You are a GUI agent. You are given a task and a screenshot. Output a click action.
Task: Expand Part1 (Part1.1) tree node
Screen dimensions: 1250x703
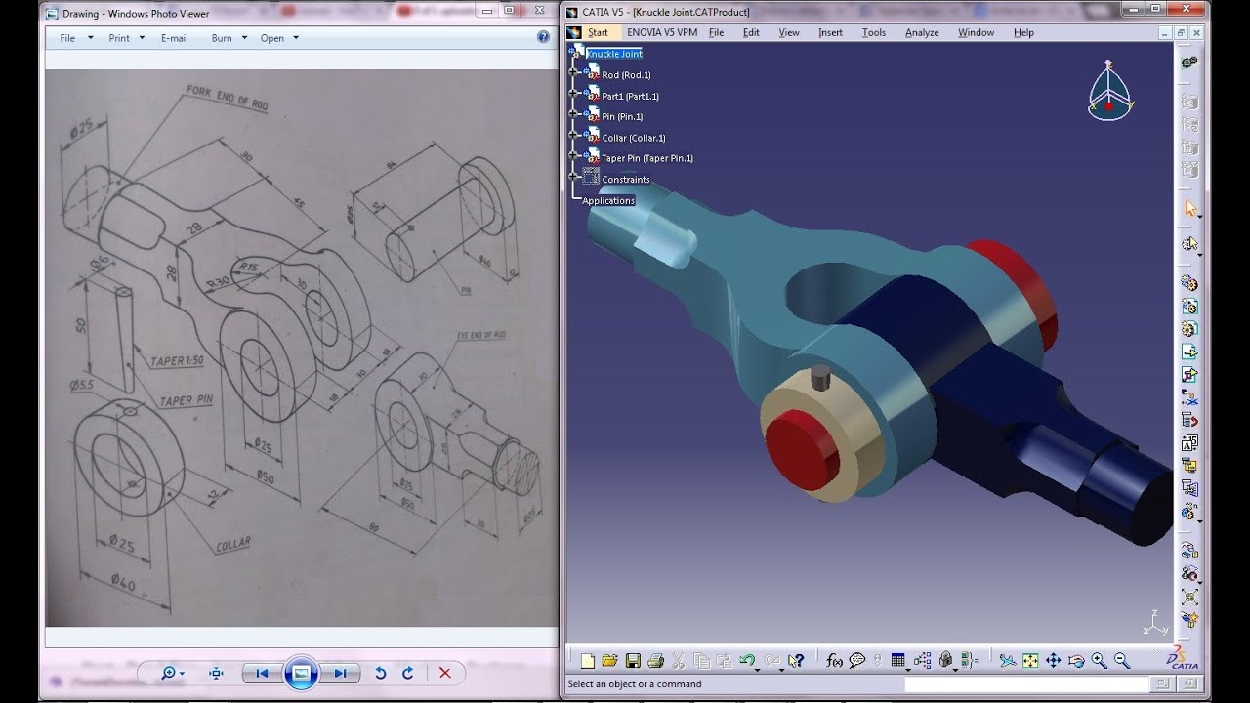click(x=575, y=93)
